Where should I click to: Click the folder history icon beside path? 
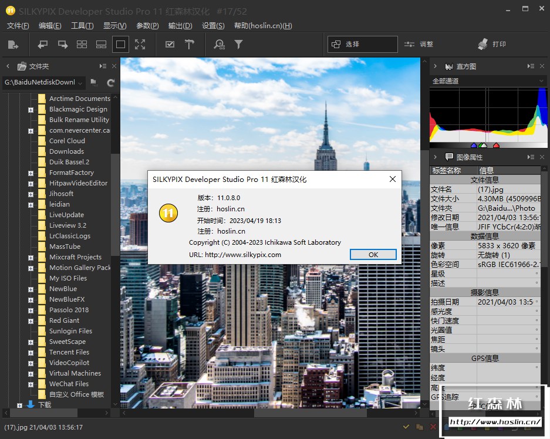pyautogui.click(x=94, y=82)
